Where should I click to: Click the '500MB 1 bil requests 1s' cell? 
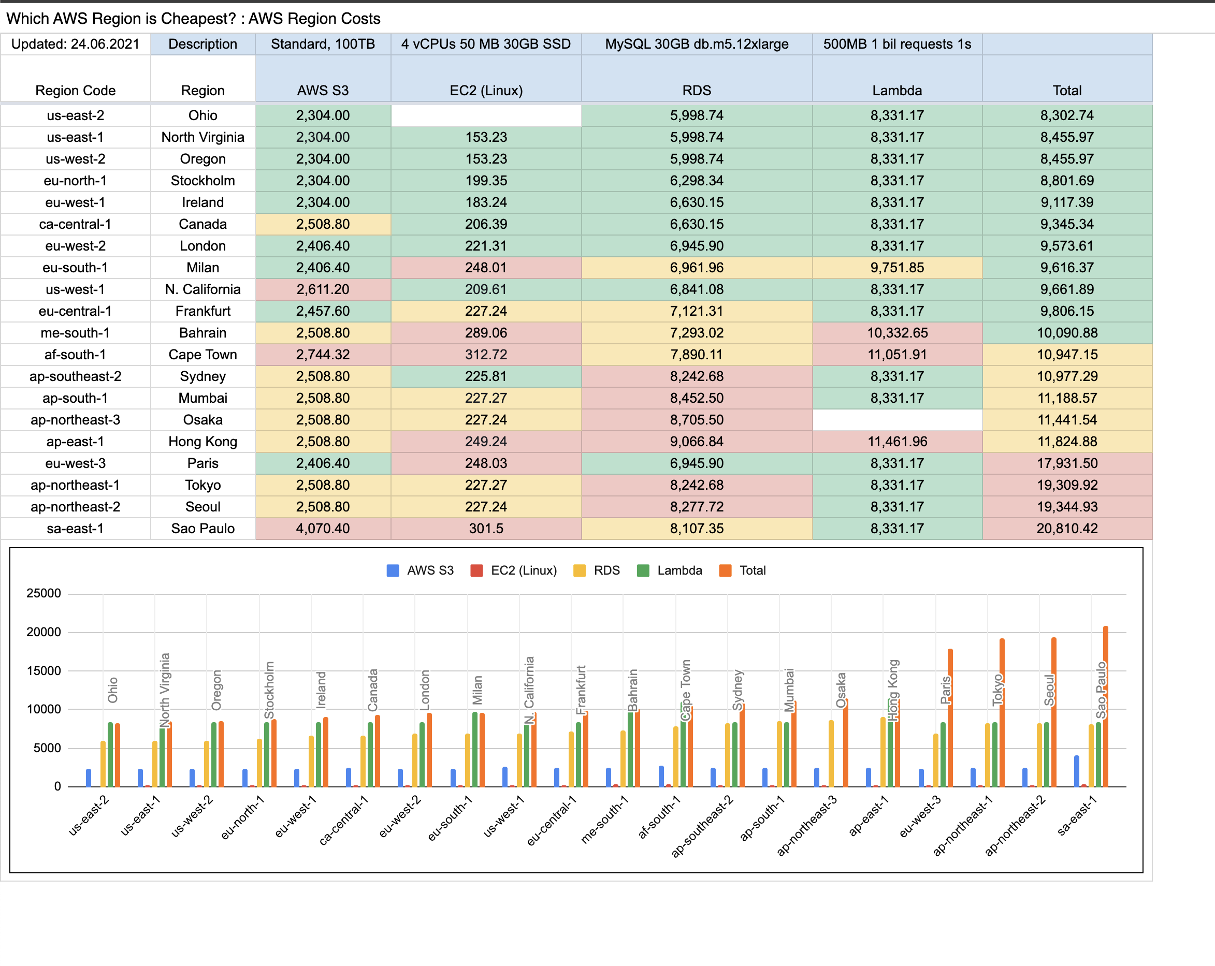click(897, 44)
